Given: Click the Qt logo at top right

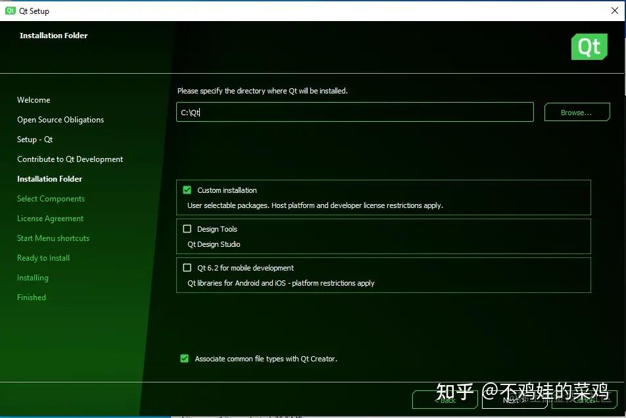Looking at the screenshot, I should coord(589,47).
